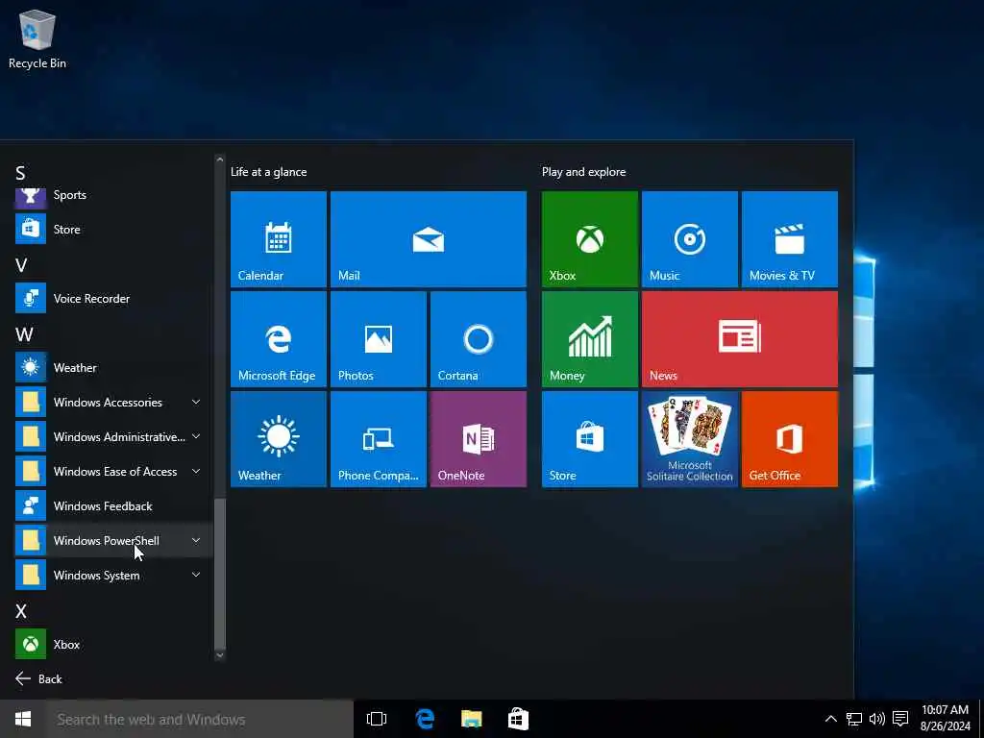Open Task View on the taskbar

click(x=377, y=719)
